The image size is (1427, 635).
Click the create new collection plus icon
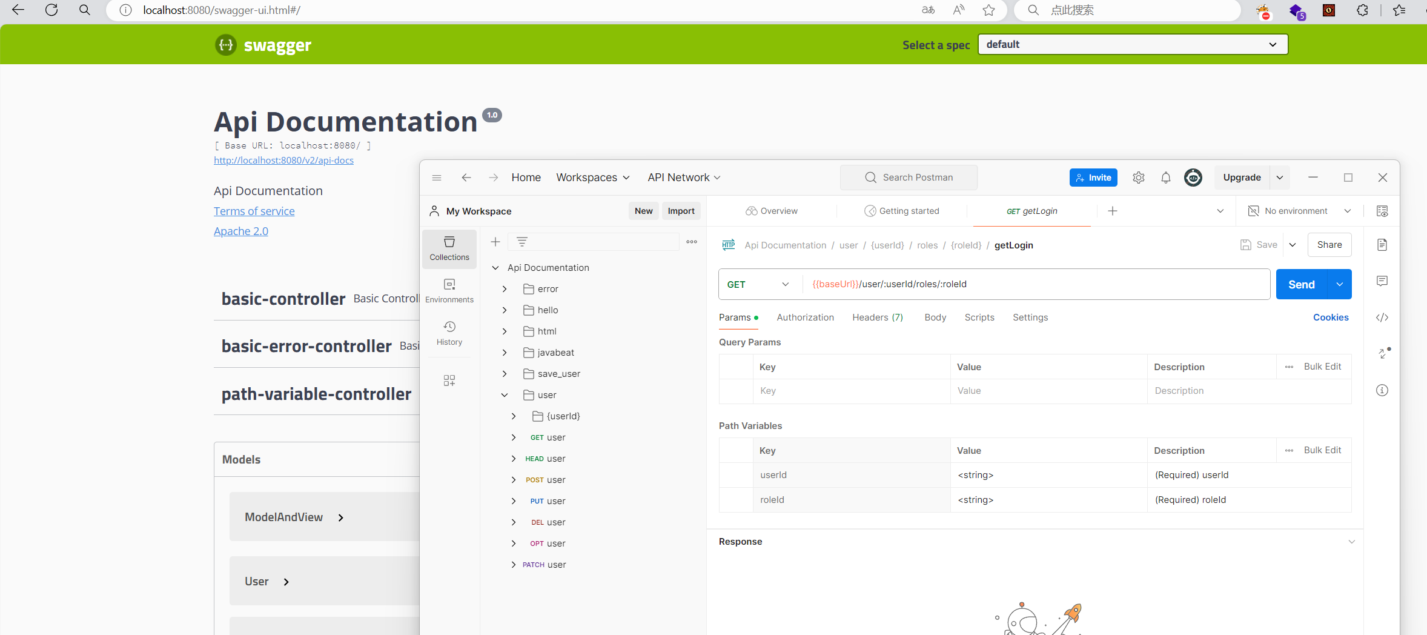pyautogui.click(x=495, y=242)
